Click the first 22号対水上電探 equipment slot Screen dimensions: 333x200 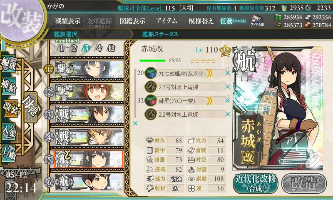click(x=185, y=87)
